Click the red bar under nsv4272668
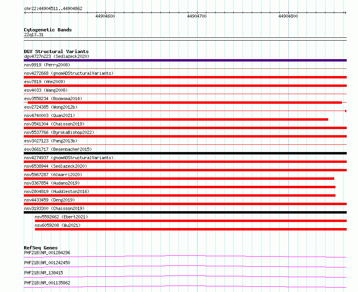The width and height of the screenshot is (358, 292). pos(185,77)
